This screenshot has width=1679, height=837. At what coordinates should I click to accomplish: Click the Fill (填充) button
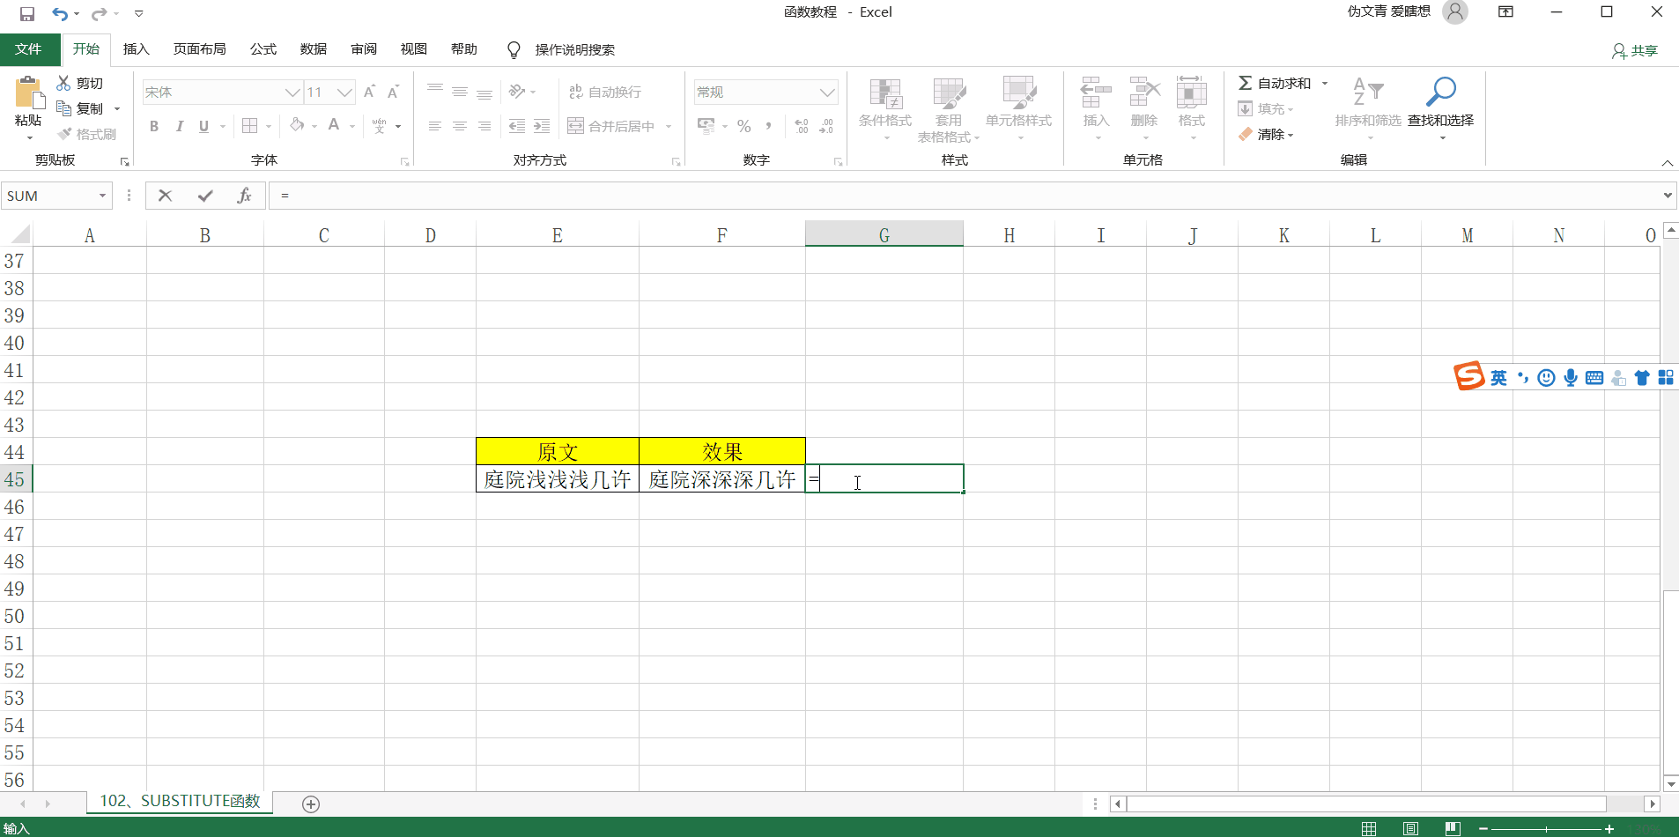pyautogui.click(x=1265, y=108)
